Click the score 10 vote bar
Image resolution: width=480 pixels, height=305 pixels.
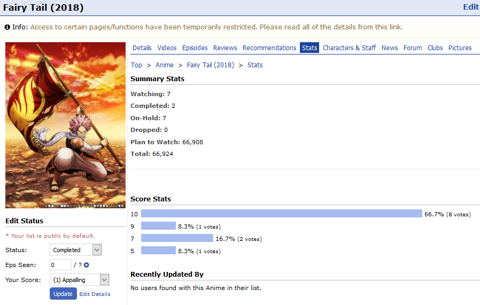point(282,214)
